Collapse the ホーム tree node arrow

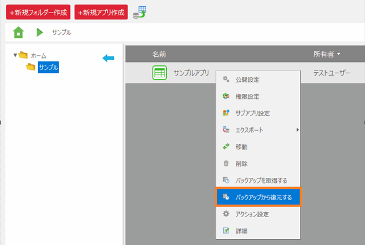click(x=15, y=55)
